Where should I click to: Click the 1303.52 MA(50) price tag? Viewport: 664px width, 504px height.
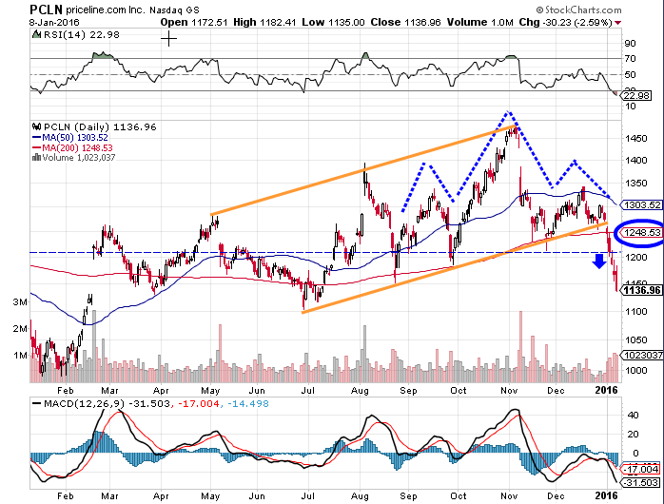pos(641,205)
